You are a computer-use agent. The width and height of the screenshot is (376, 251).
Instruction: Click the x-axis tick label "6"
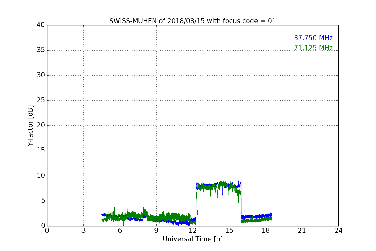point(120,231)
